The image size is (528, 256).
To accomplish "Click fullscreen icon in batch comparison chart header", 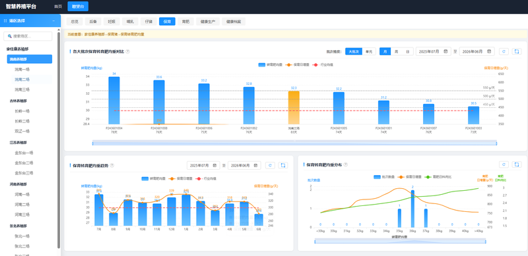I will click(517, 51).
